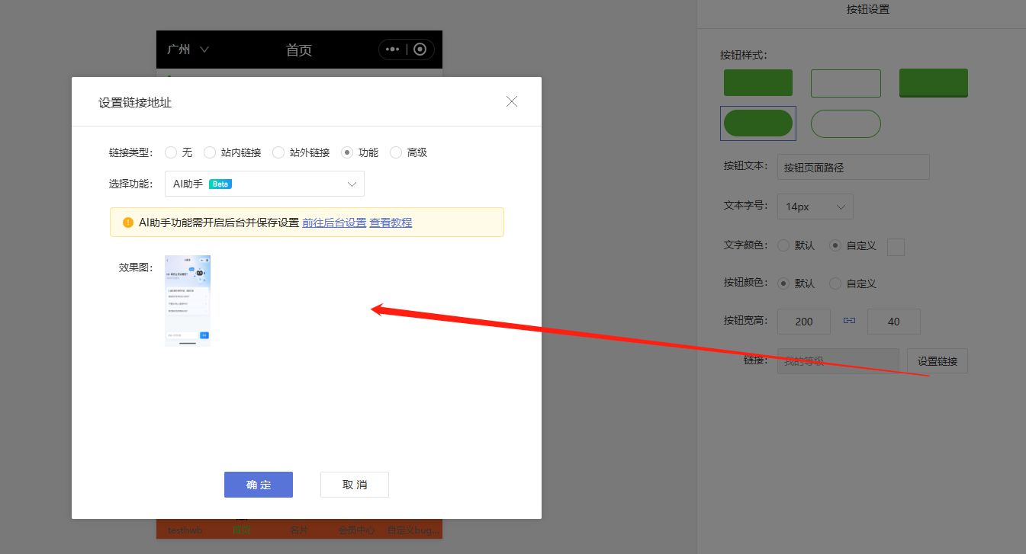Viewport: 1026px width, 554px height.
Task: Toggle the width-height aspect lock icon
Action: [x=849, y=321]
